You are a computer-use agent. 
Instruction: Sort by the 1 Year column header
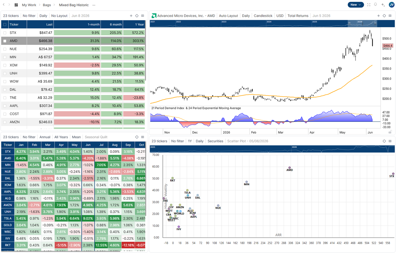coord(134,24)
